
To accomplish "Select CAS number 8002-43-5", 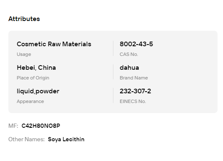I will pyautogui.click(x=136, y=44).
